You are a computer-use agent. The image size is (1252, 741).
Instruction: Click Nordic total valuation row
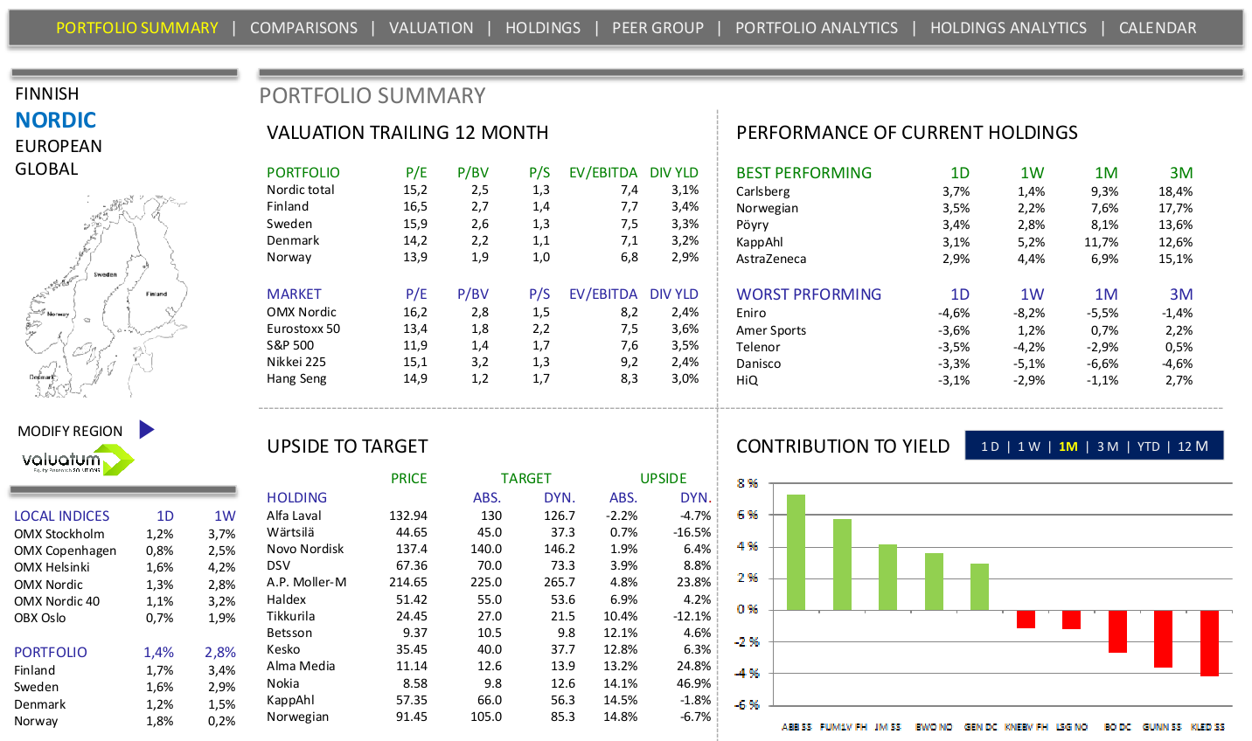coord(483,190)
